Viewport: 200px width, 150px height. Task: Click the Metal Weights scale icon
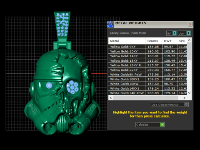[x=110, y=25]
